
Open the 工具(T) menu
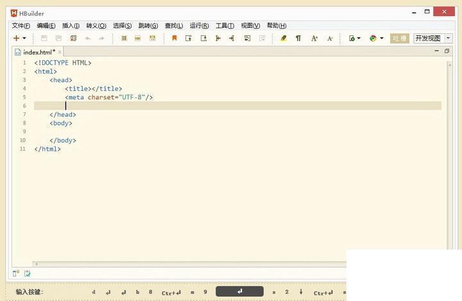click(225, 26)
